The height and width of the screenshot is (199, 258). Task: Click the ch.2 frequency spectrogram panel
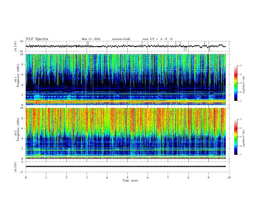click(x=126, y=133)
